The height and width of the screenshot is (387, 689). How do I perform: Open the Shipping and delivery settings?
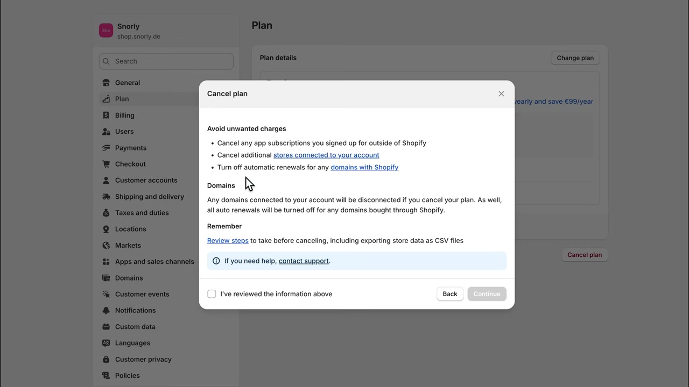[149, 197]
